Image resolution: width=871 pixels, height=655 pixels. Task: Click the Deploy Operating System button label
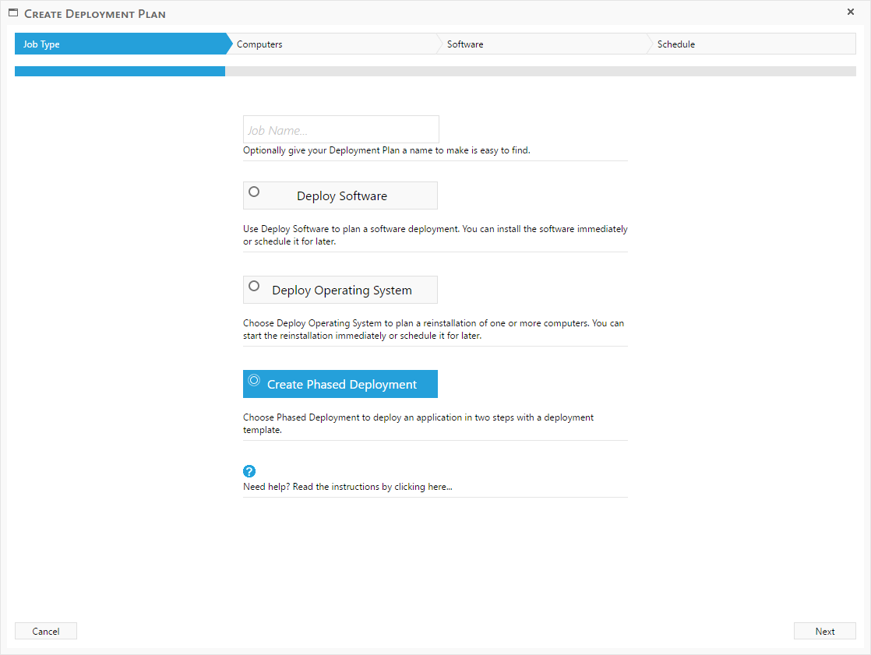tap(342, 291)
